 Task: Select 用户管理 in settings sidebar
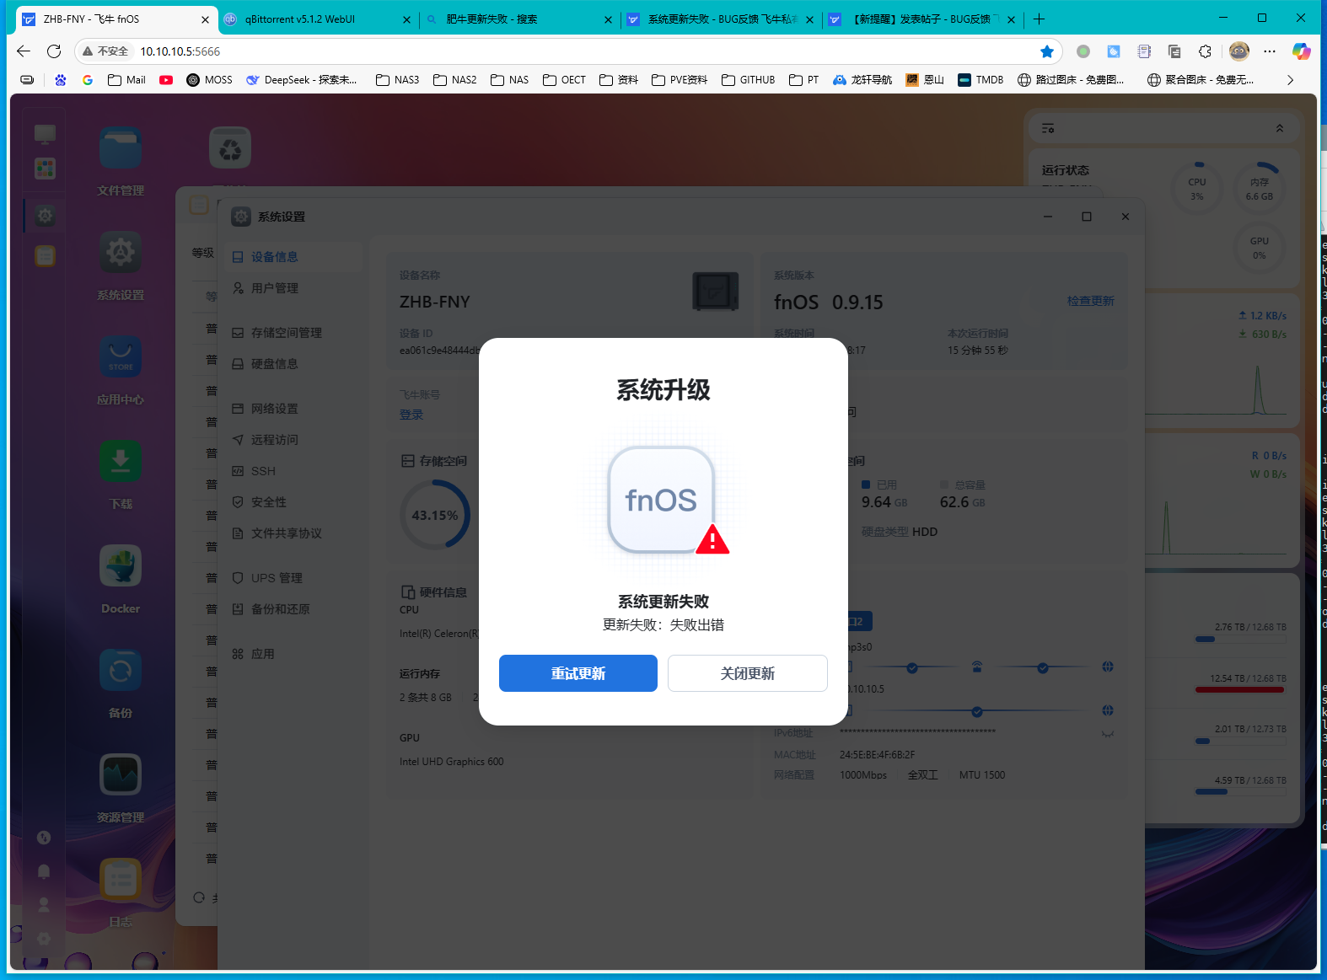pyautogui.click(x=293, y=288)
